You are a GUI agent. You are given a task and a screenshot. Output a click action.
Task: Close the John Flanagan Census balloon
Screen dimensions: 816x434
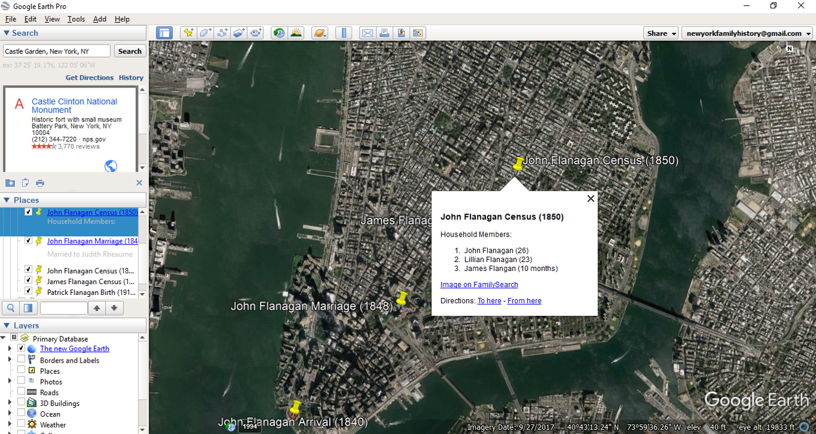(590, 198)
